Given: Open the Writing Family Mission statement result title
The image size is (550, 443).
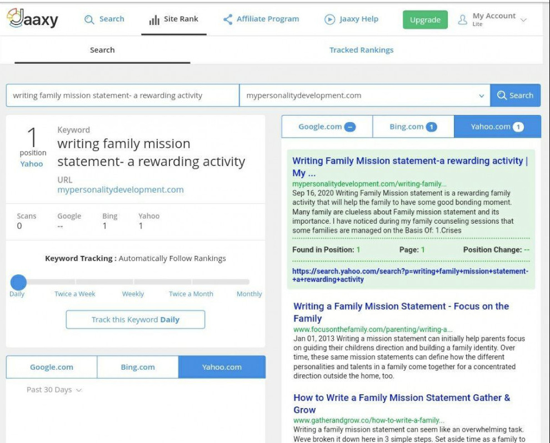Looking at the screenshot, I should [x=411, y=167].
